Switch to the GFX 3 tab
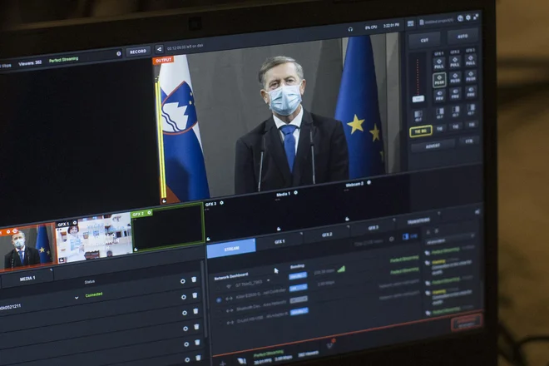 click(373, 228)
